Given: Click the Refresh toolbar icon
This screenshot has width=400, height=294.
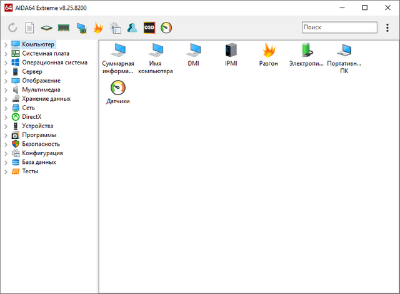Looking at the screenshot, I should [12, 28].
